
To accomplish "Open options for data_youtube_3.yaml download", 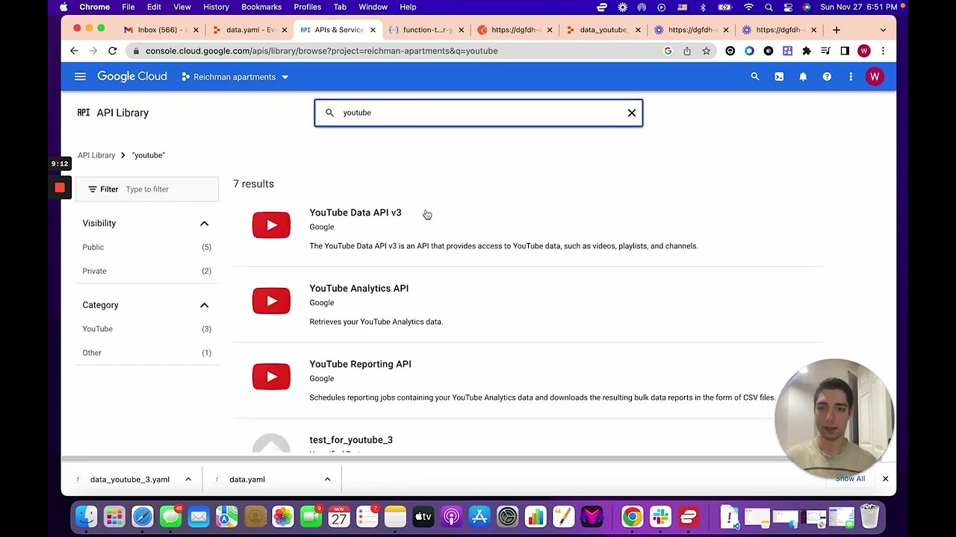I will [x=188, y=480].
